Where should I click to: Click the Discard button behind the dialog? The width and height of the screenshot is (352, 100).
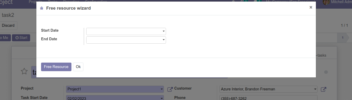click(8, 25)
